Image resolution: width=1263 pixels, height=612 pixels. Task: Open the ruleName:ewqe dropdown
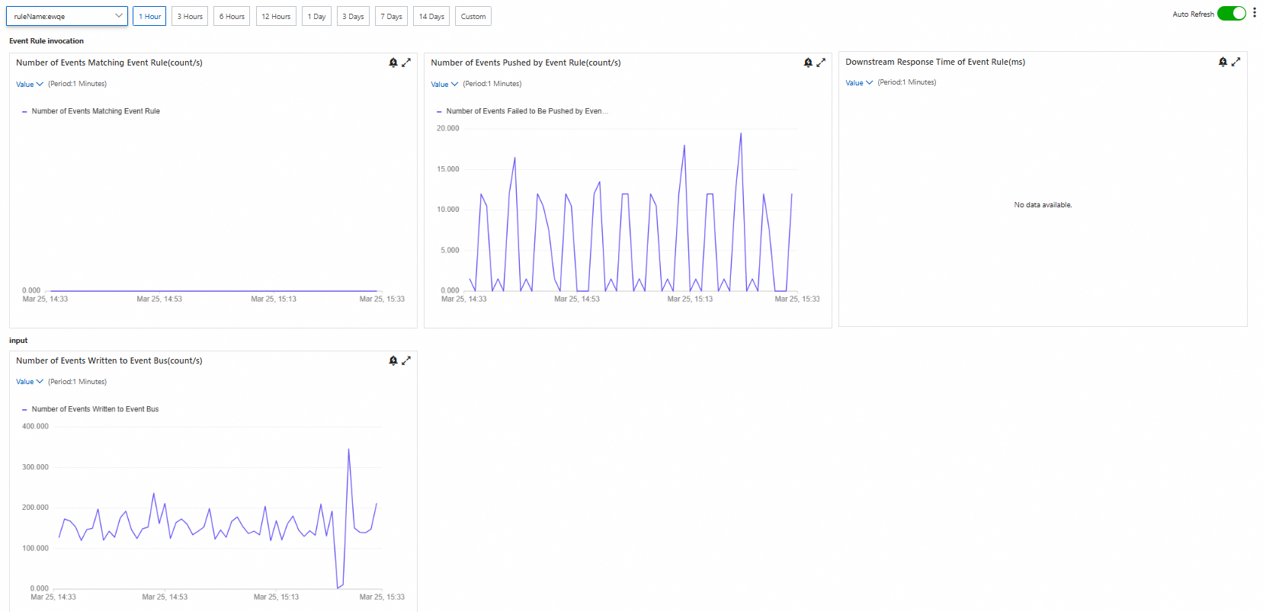pyautogui.click(x=66, y=16)
